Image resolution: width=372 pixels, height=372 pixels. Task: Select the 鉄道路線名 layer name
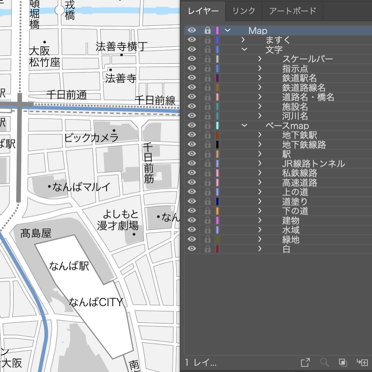pyautogui.click(x=304, y=88)
